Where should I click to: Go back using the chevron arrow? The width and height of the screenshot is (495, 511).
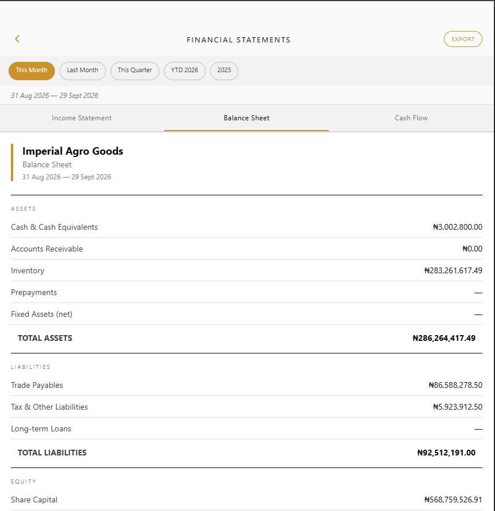pos(17,39)
